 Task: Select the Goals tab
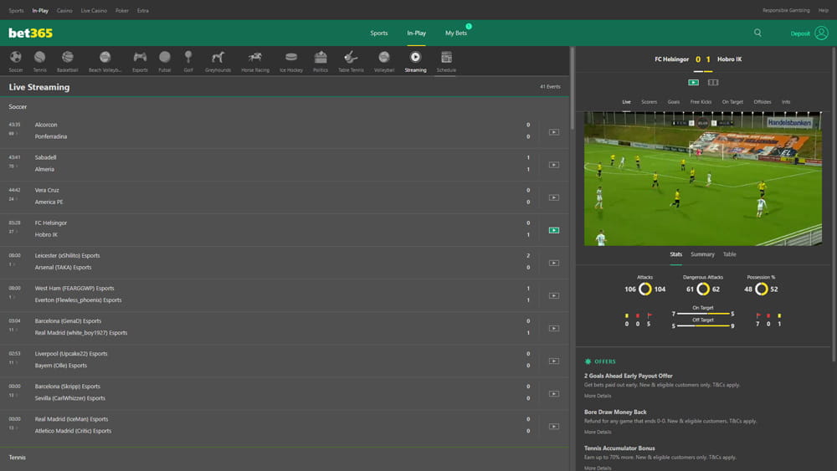[x=674, y=102]
